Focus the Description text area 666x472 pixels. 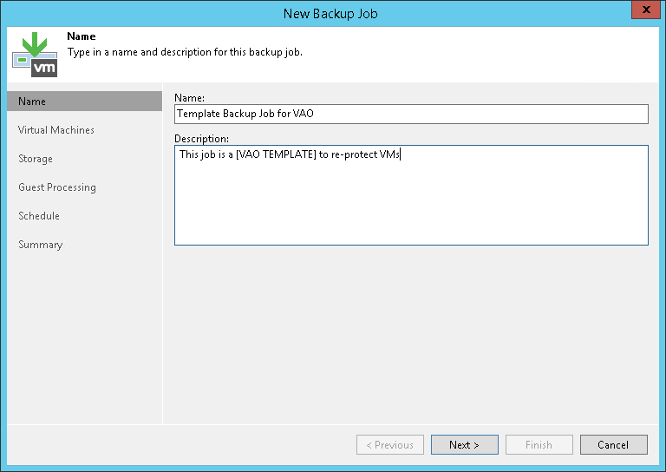tap(411, 200)
